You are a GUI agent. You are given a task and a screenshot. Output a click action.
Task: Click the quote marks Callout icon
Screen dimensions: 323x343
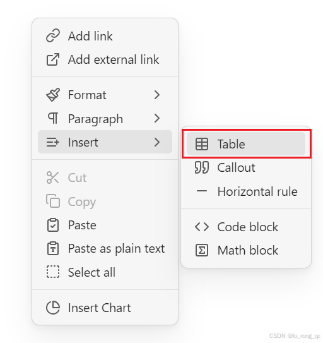201,168
